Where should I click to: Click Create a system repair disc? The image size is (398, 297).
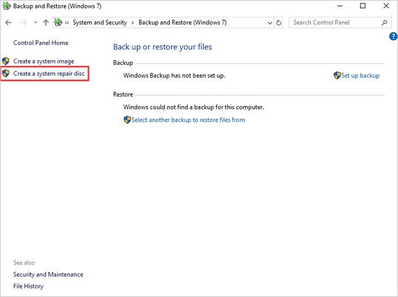49,73
